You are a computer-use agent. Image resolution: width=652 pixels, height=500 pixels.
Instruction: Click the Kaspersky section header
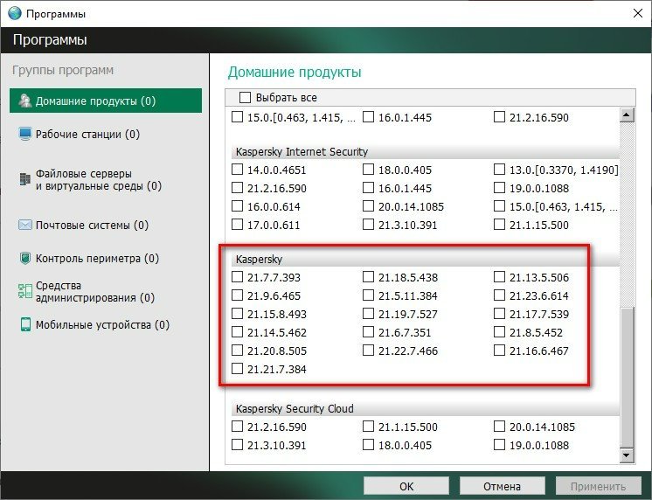(425, 259)
